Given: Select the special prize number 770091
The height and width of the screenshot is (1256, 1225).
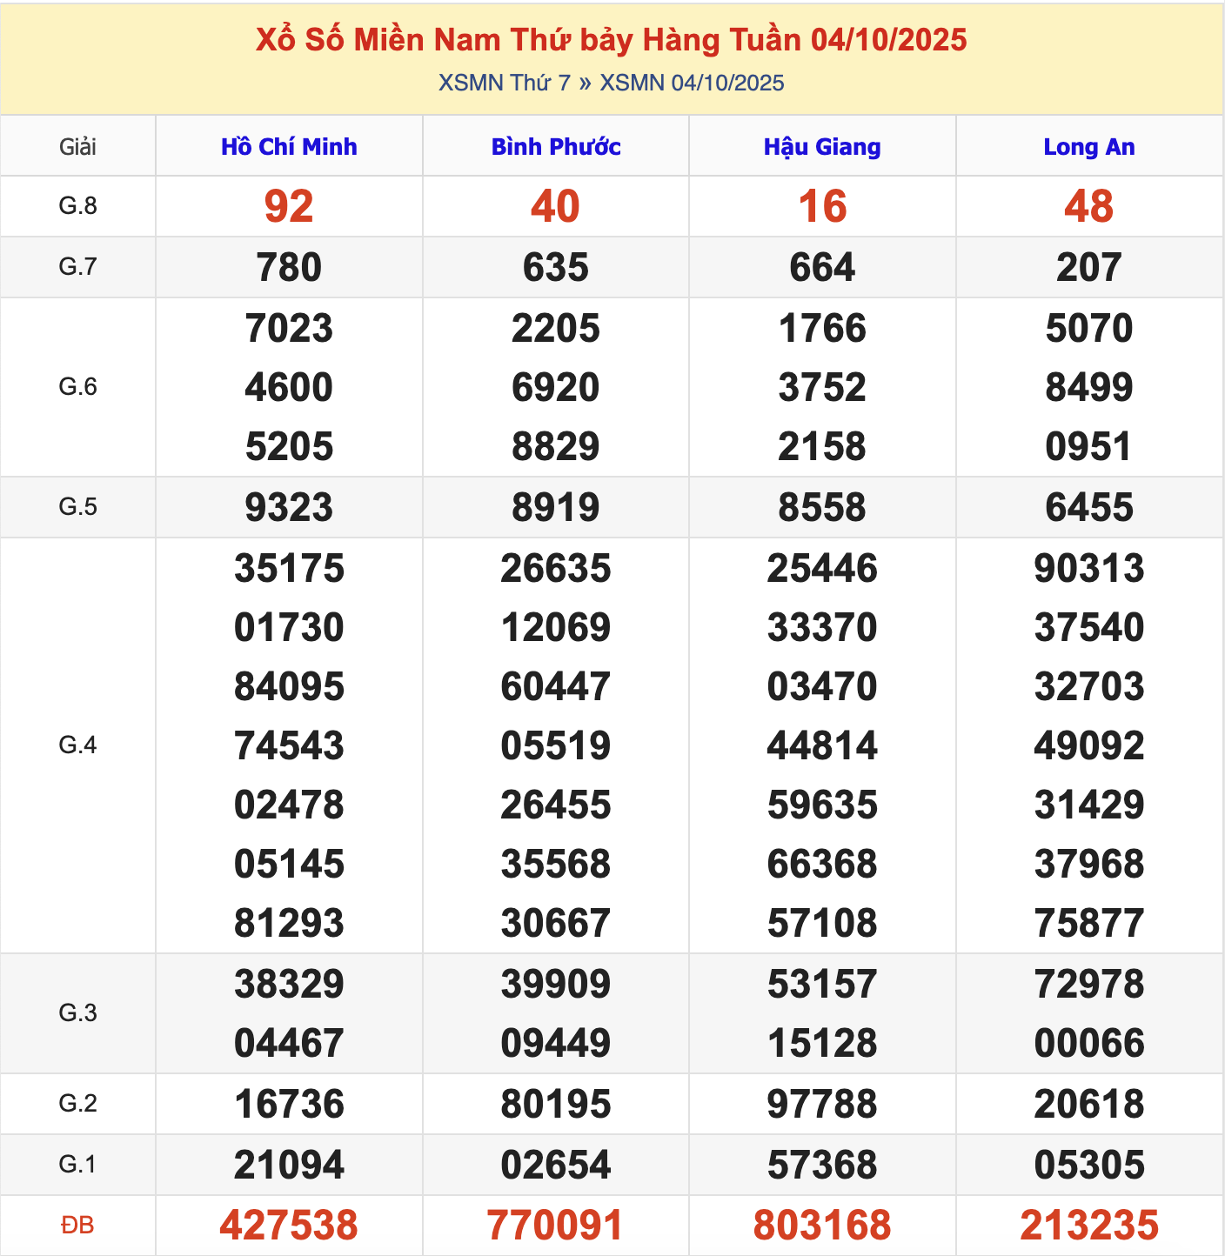Looking at the screenshot, I should point(555,1226).
